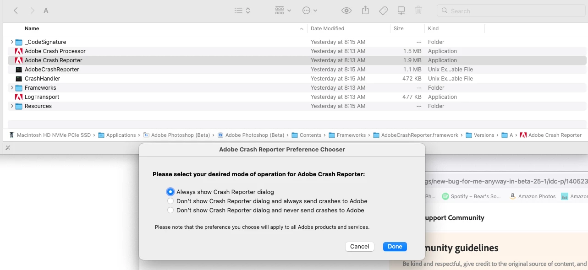Viewport: 588px width, 270px height.
Task: Sort by the Date Modified column header
Action: pyautogui.click(x=327, y=28)
